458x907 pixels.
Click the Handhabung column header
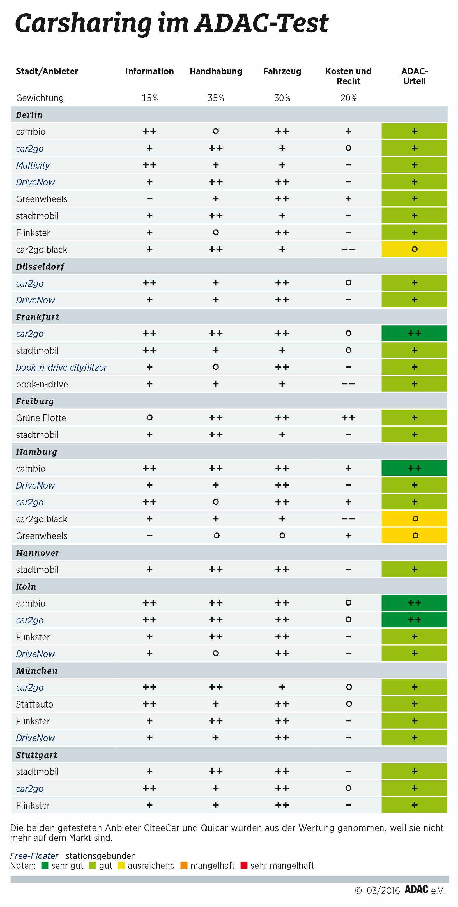pos(216,71)
